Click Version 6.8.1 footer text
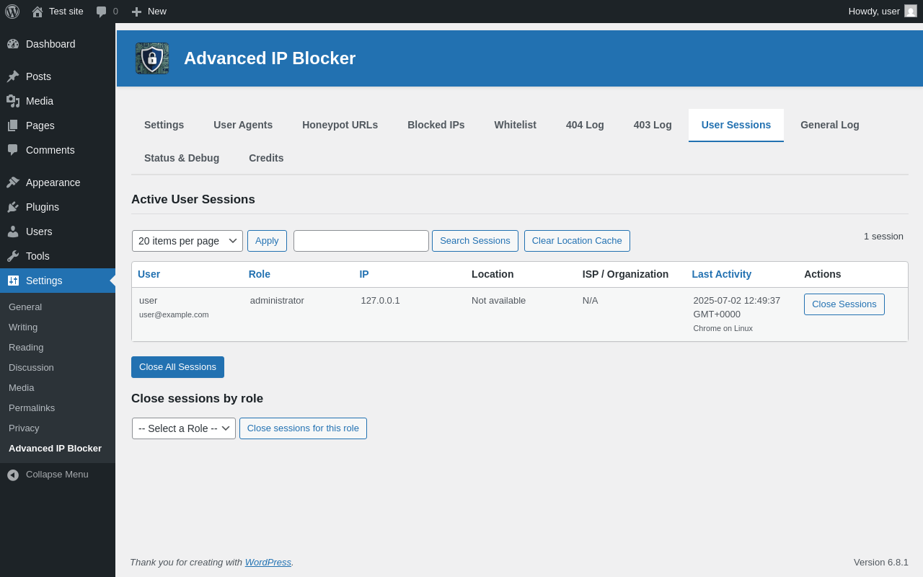Screen dimensions: 923x577 (x=881, y=562)
